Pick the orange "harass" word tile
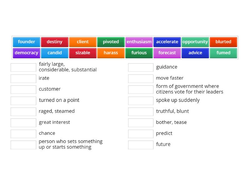This screenshot has height=187, width=250. [111, 53]
